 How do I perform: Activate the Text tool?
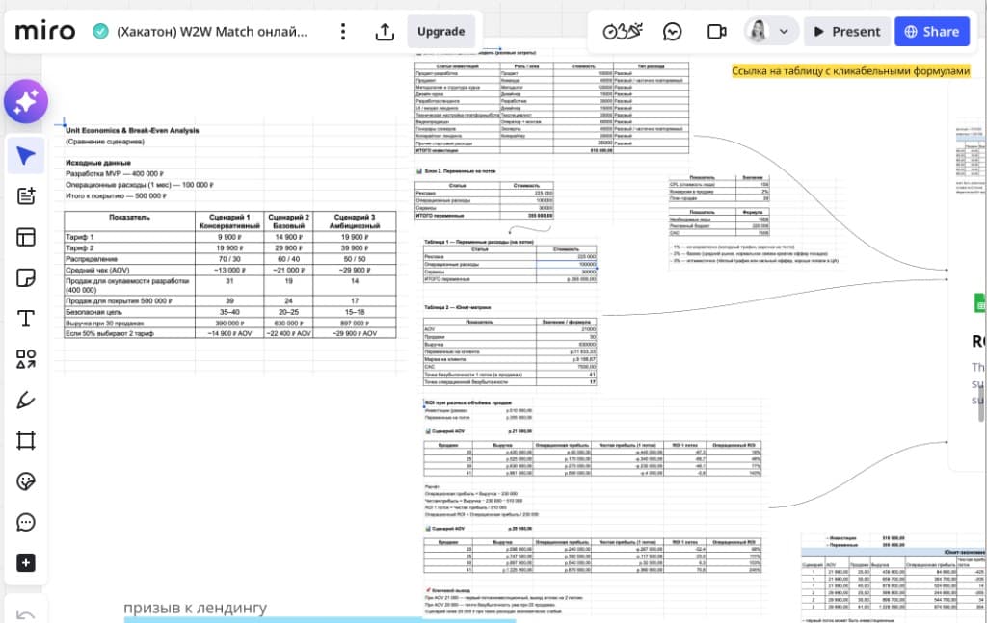click(26, 319)
